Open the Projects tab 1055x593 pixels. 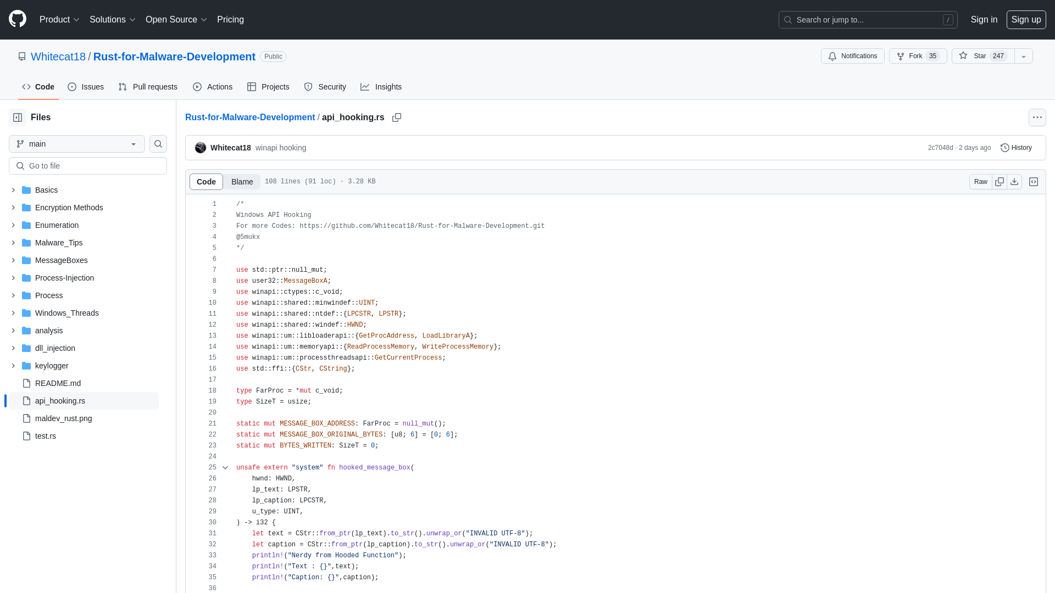(x=268, y=87)
